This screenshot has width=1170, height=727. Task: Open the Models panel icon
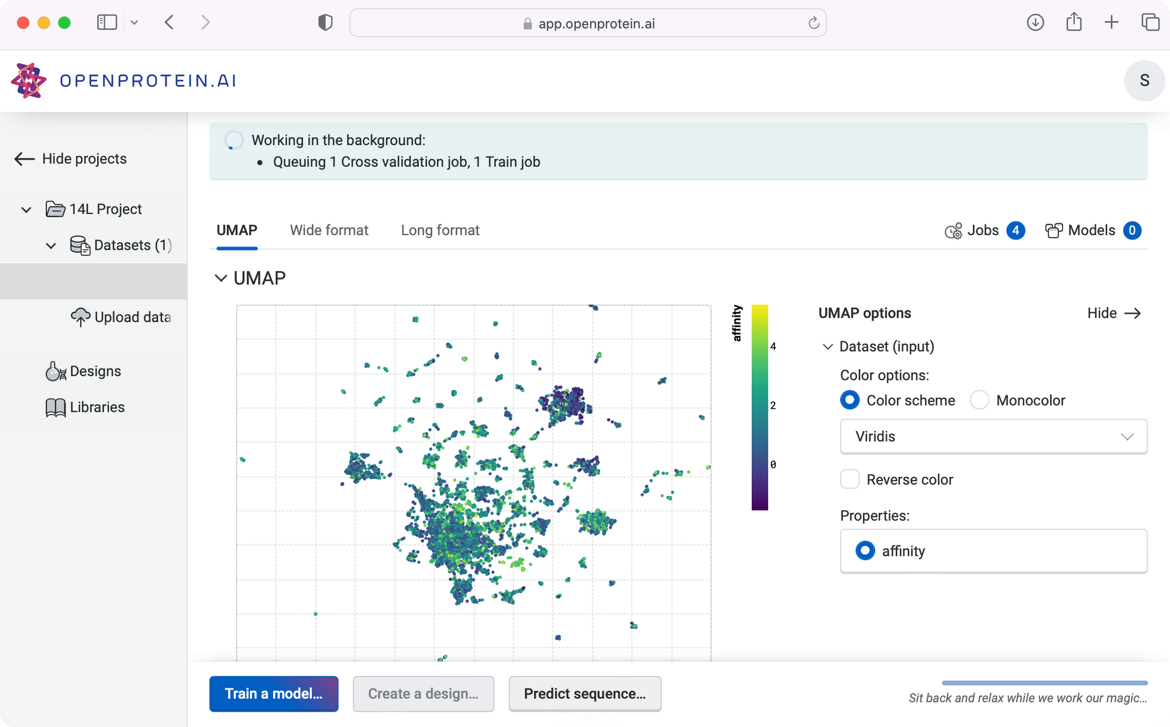point(1055,230)
